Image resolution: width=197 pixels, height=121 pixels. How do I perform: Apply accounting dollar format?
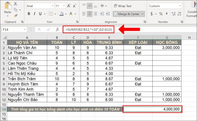point(152,14)
